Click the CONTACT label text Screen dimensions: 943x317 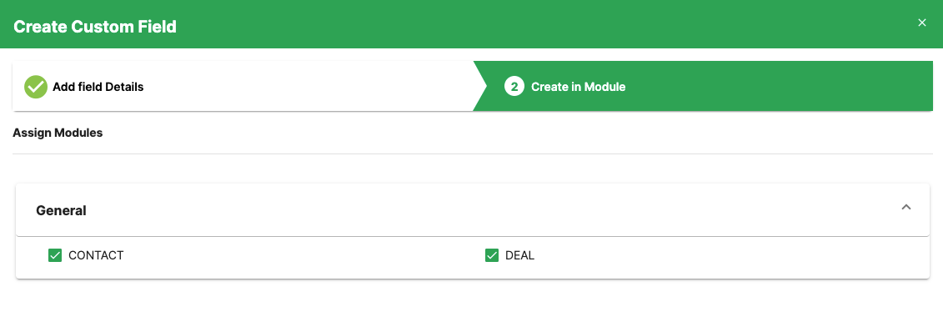(96, 255)
